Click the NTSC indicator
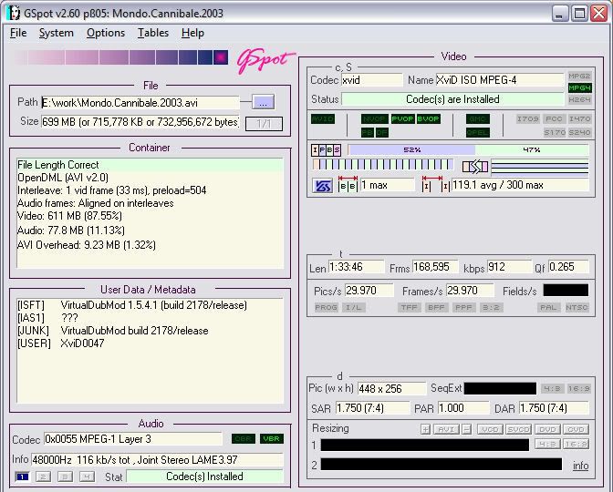The image size is (613, 492). point(577,308)
